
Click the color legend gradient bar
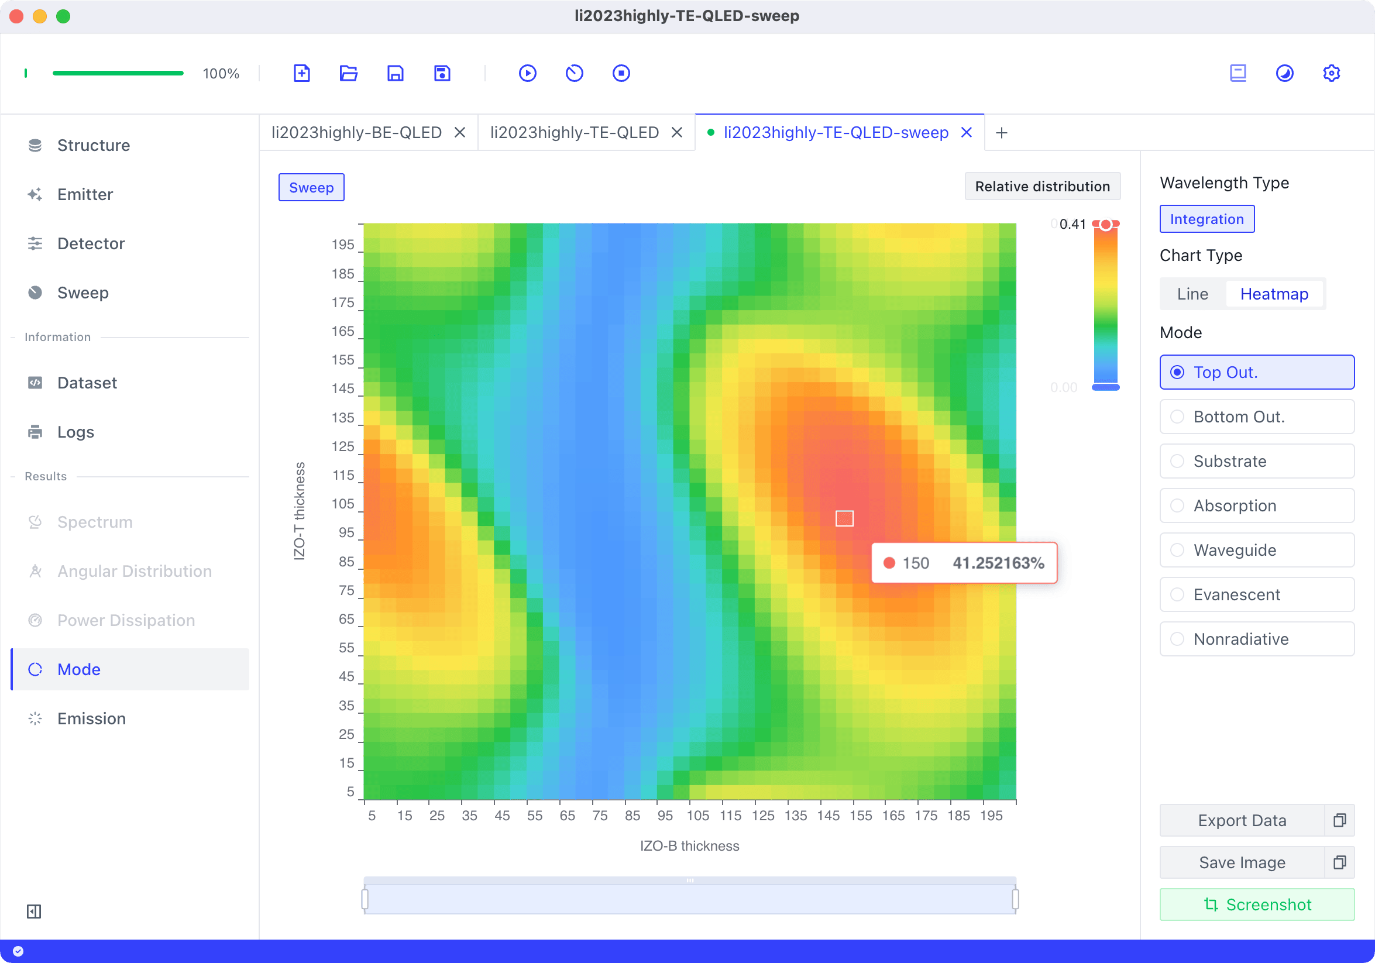(x=1105, y=305)
